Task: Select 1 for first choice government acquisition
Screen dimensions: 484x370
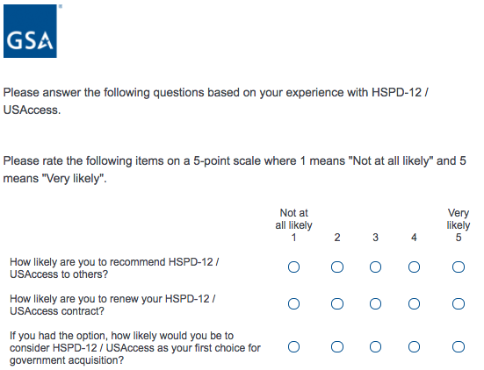Action: [x=293, y=347]
